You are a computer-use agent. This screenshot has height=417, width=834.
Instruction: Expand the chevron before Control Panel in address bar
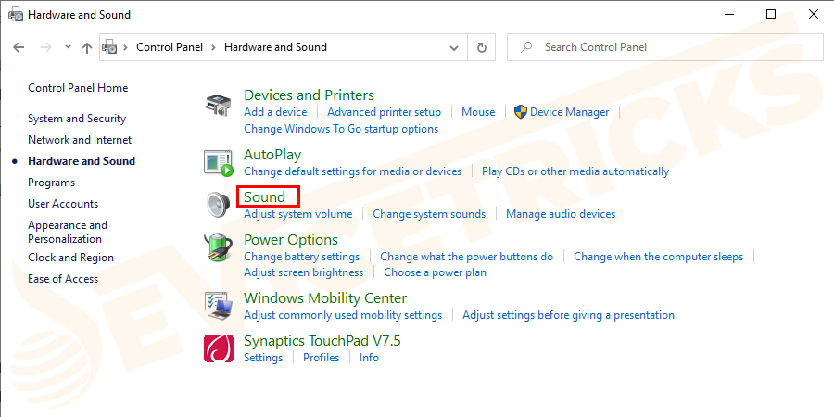[126, 47]
